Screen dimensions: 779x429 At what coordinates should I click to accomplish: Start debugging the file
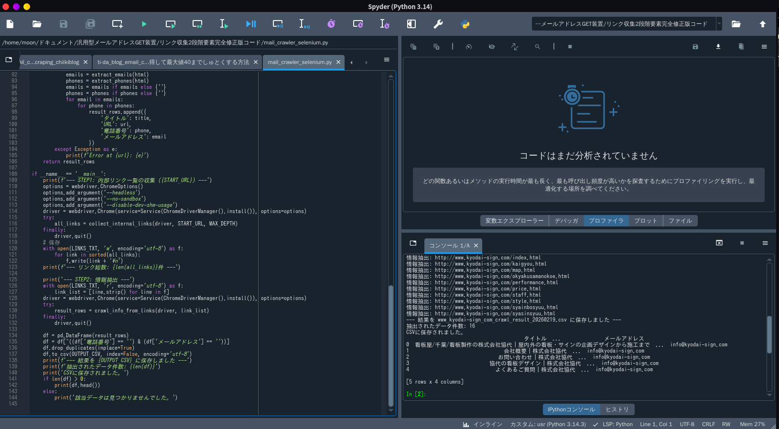click(251, 24)
